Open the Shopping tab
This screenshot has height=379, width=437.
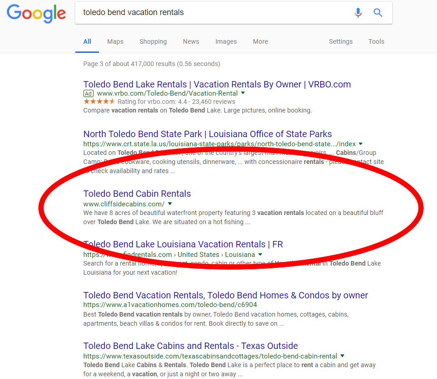tap(153, 41)
